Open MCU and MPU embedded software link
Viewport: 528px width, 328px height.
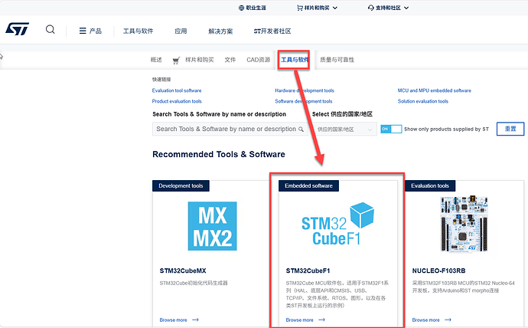click(x=435, y=90)
